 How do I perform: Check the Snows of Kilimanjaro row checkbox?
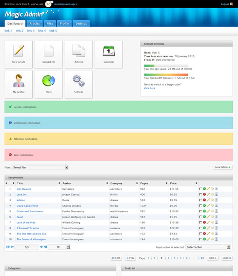(201, 239)
